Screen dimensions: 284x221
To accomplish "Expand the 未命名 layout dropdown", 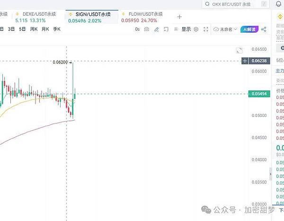I will [225, 29].
